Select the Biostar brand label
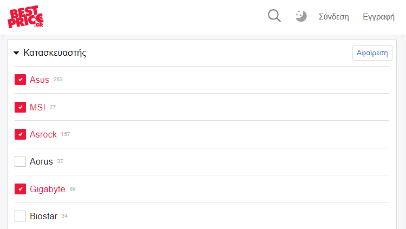406x229 pixels. coord(43,216)
